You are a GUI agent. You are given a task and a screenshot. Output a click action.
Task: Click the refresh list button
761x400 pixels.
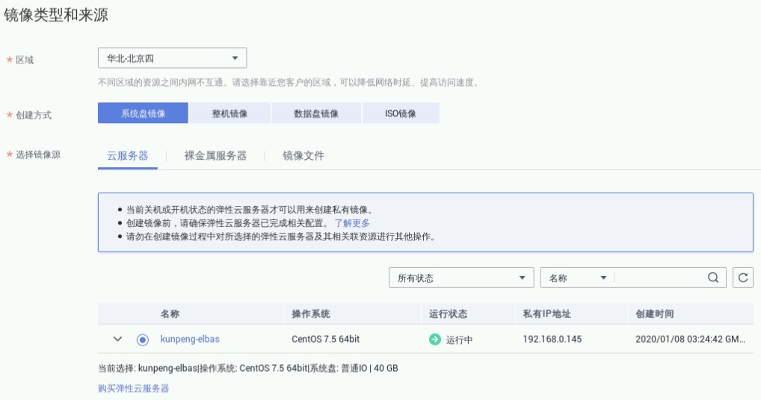click(x=742, y=278)
